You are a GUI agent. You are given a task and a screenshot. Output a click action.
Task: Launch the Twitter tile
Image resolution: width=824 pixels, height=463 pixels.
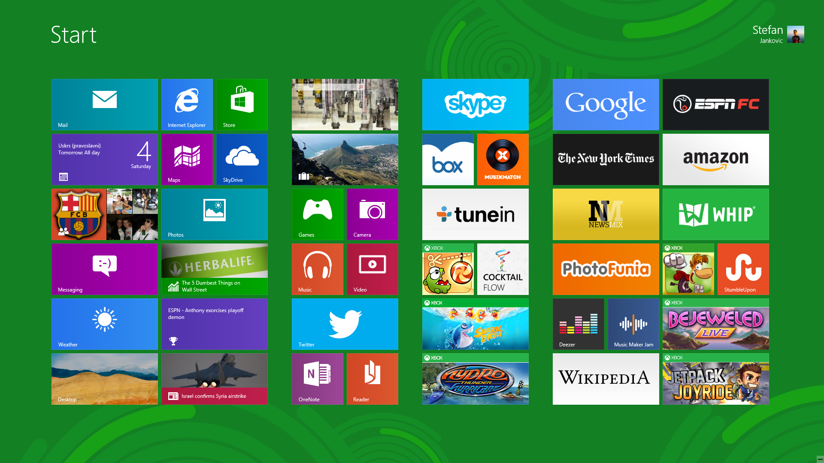coord(345,324)
